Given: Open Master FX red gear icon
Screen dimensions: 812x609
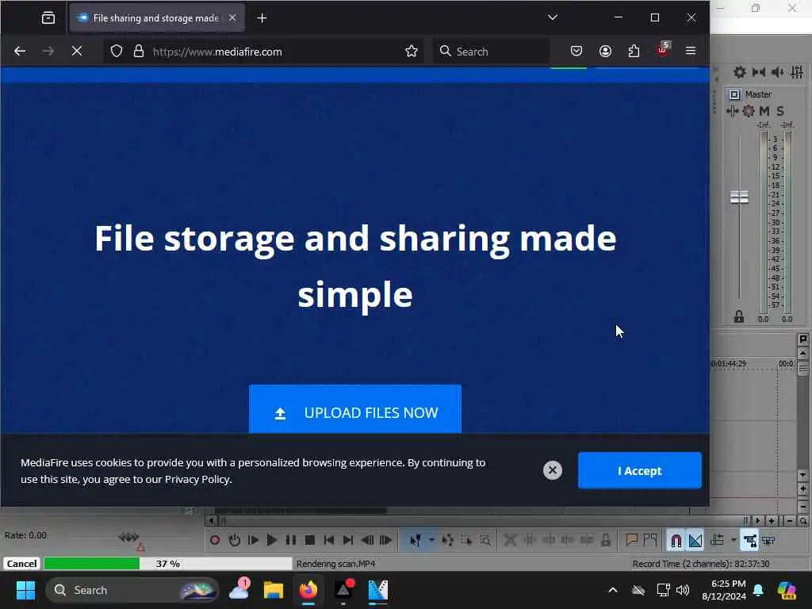Looking at the screenshot, I should 749,111.
